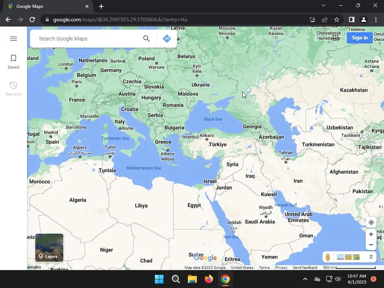Open the Google apps grid

point(336,37)
